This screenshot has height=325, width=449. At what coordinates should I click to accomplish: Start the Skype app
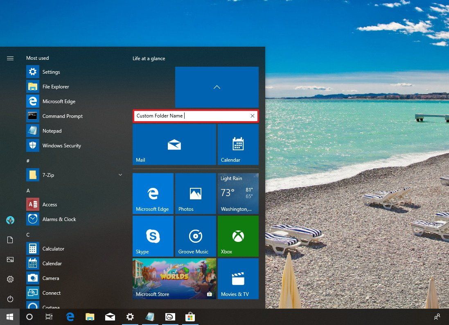pos(153,236)
